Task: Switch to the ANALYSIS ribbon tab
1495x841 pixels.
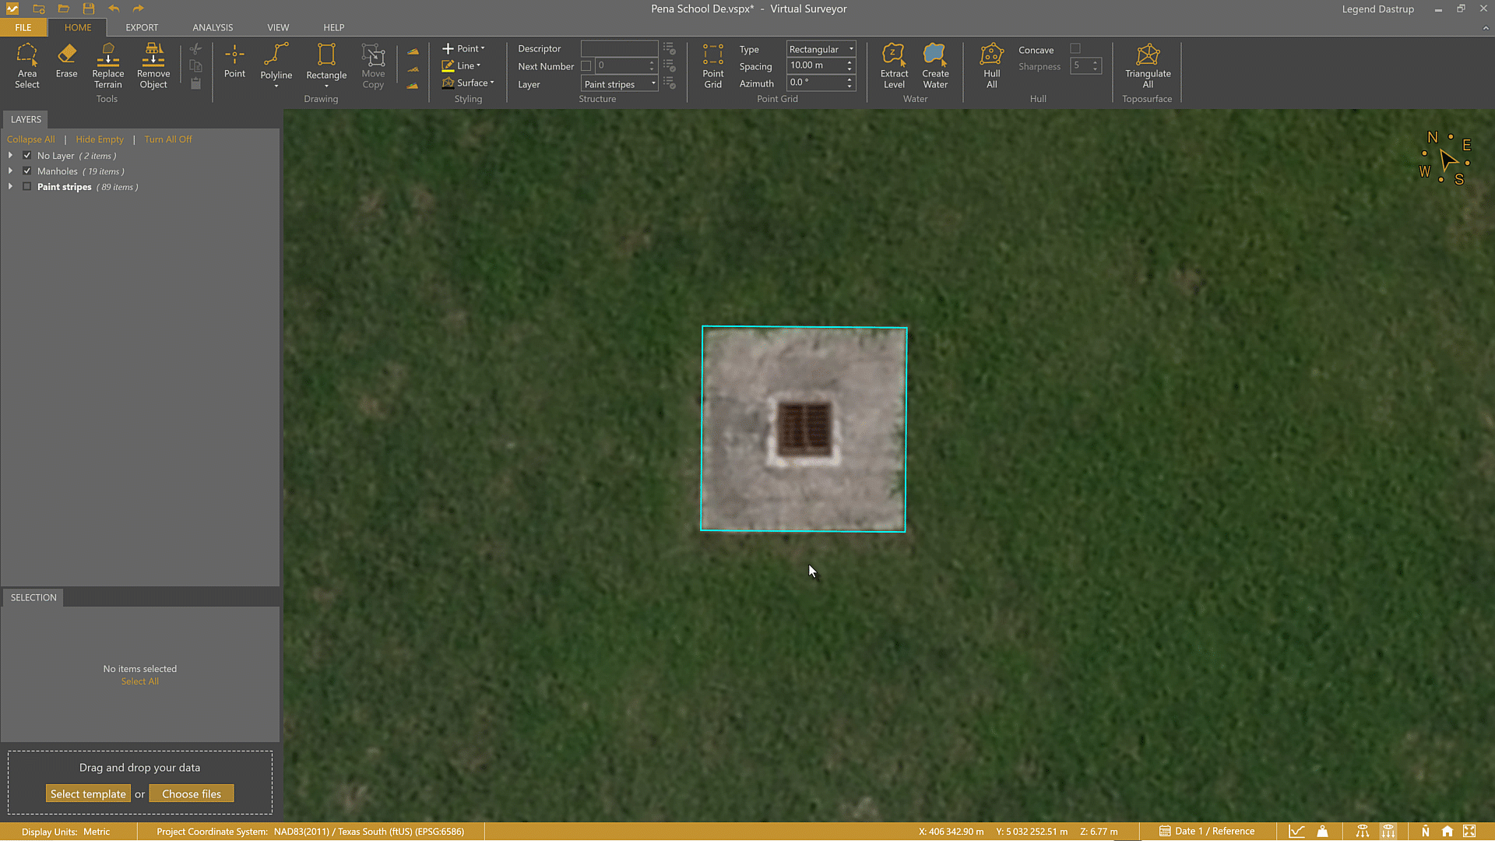Action: [x=212, y=27]
